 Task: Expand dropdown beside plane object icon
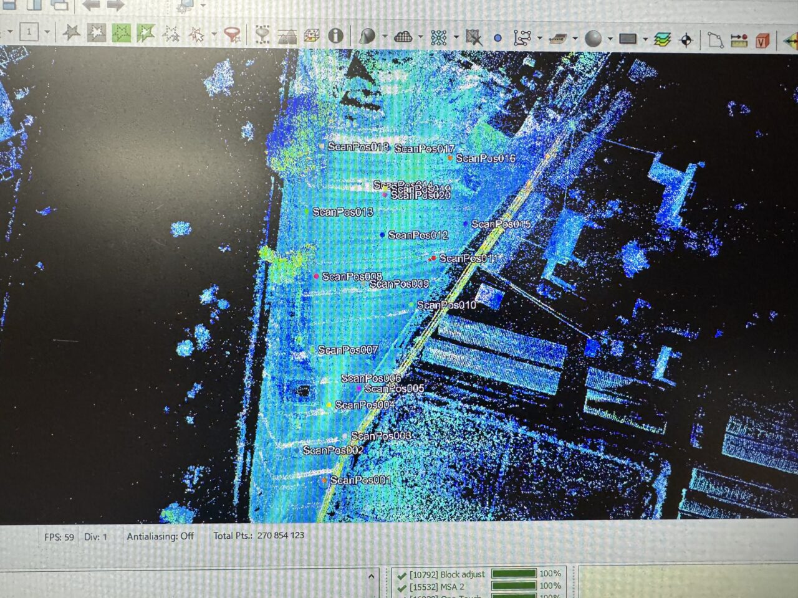pos(575,39)
